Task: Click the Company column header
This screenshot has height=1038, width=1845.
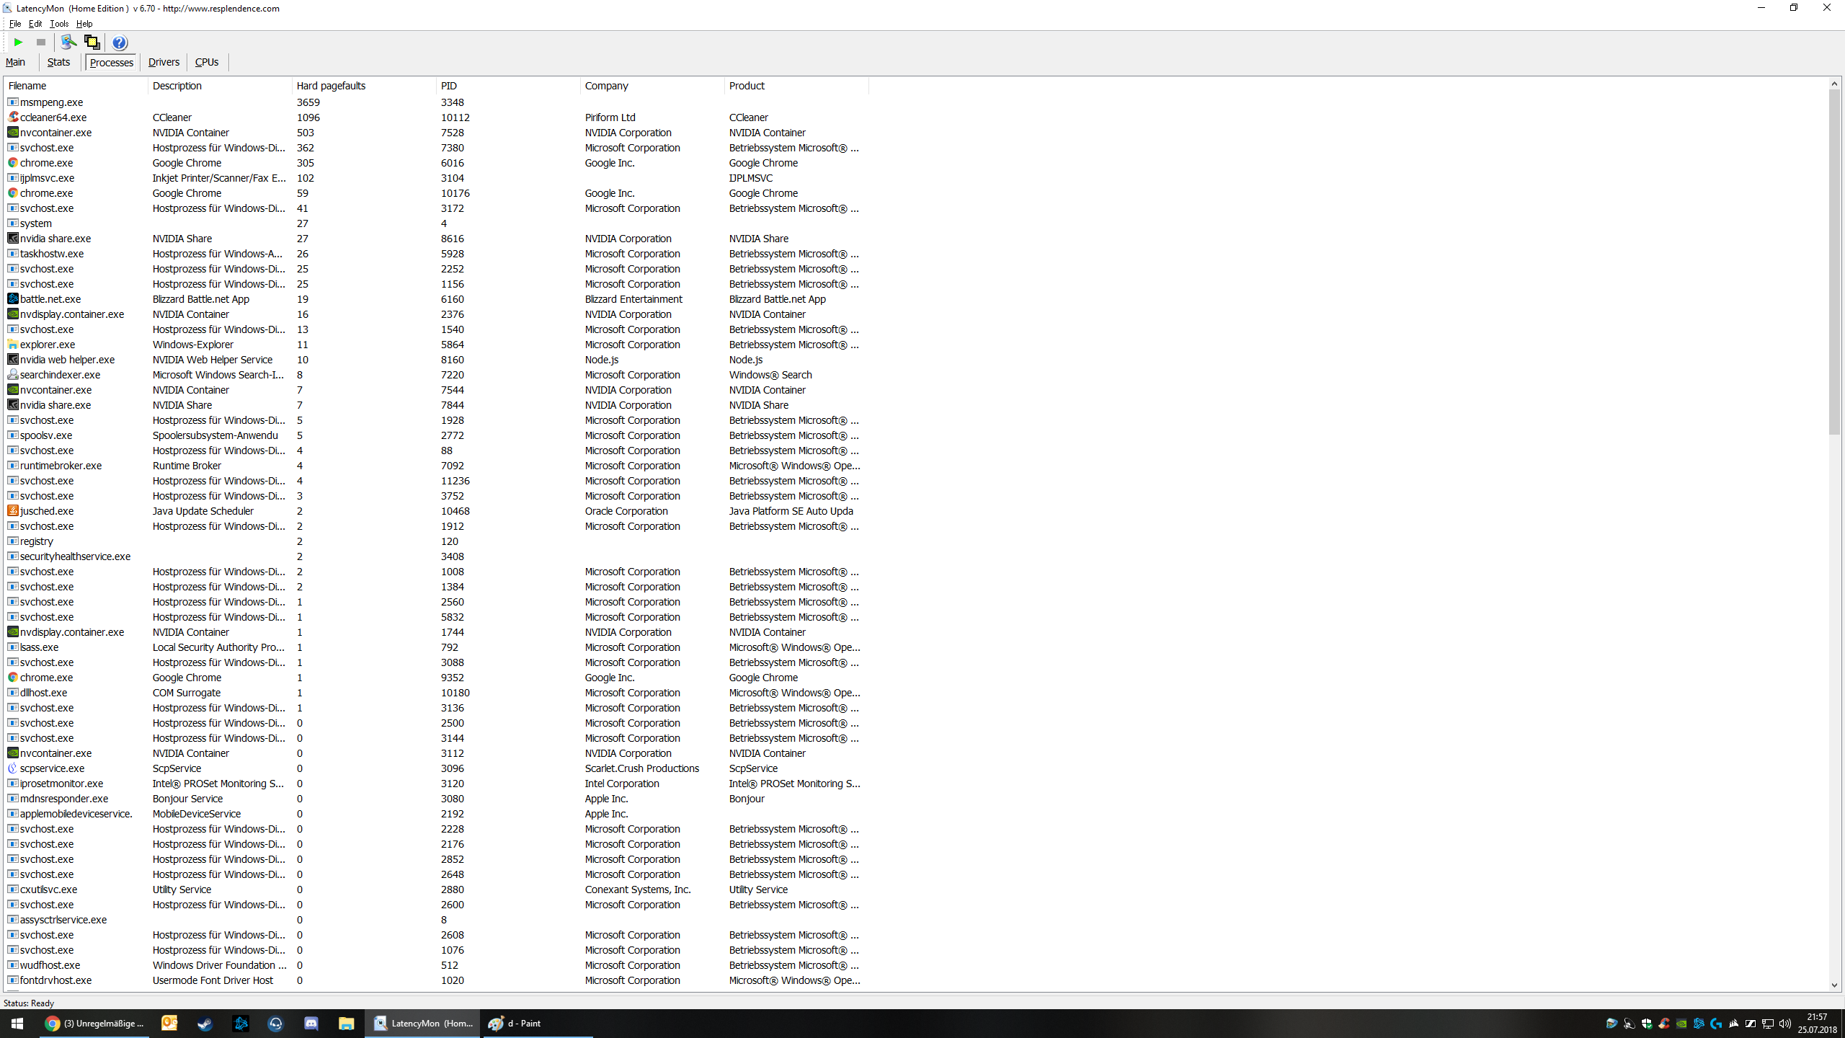Action: tap(606, 86)
